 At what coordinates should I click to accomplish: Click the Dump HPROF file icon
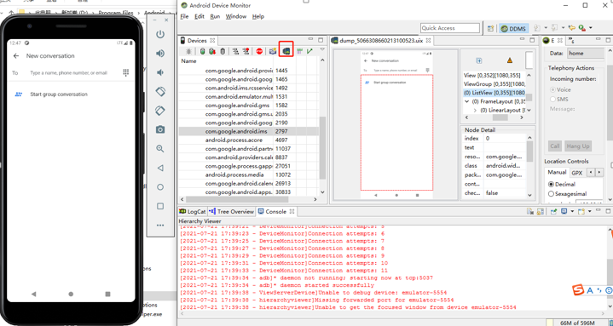212,51
